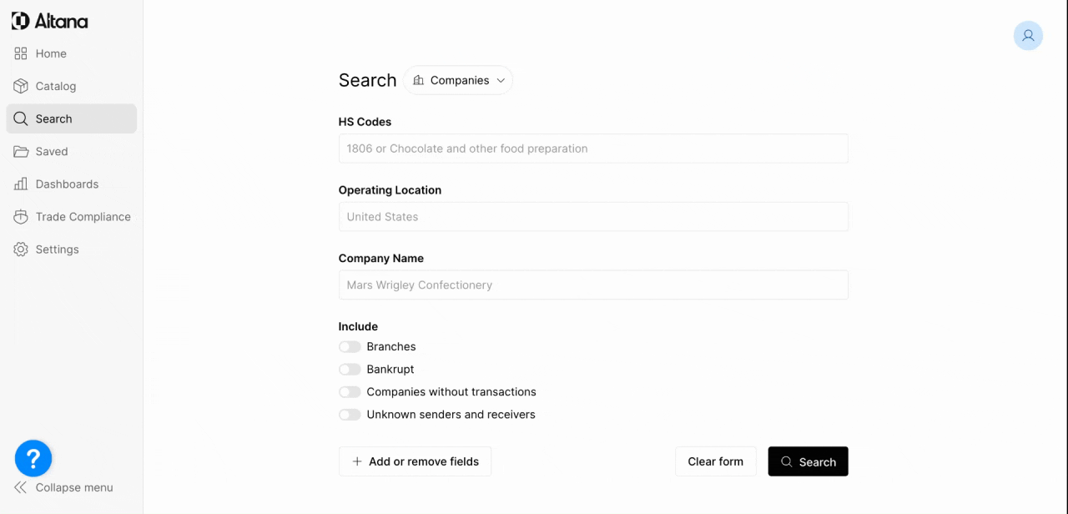Select Search in the sidebar
Viewport: 1068px width, 514px height.
[x=54, y=118]
